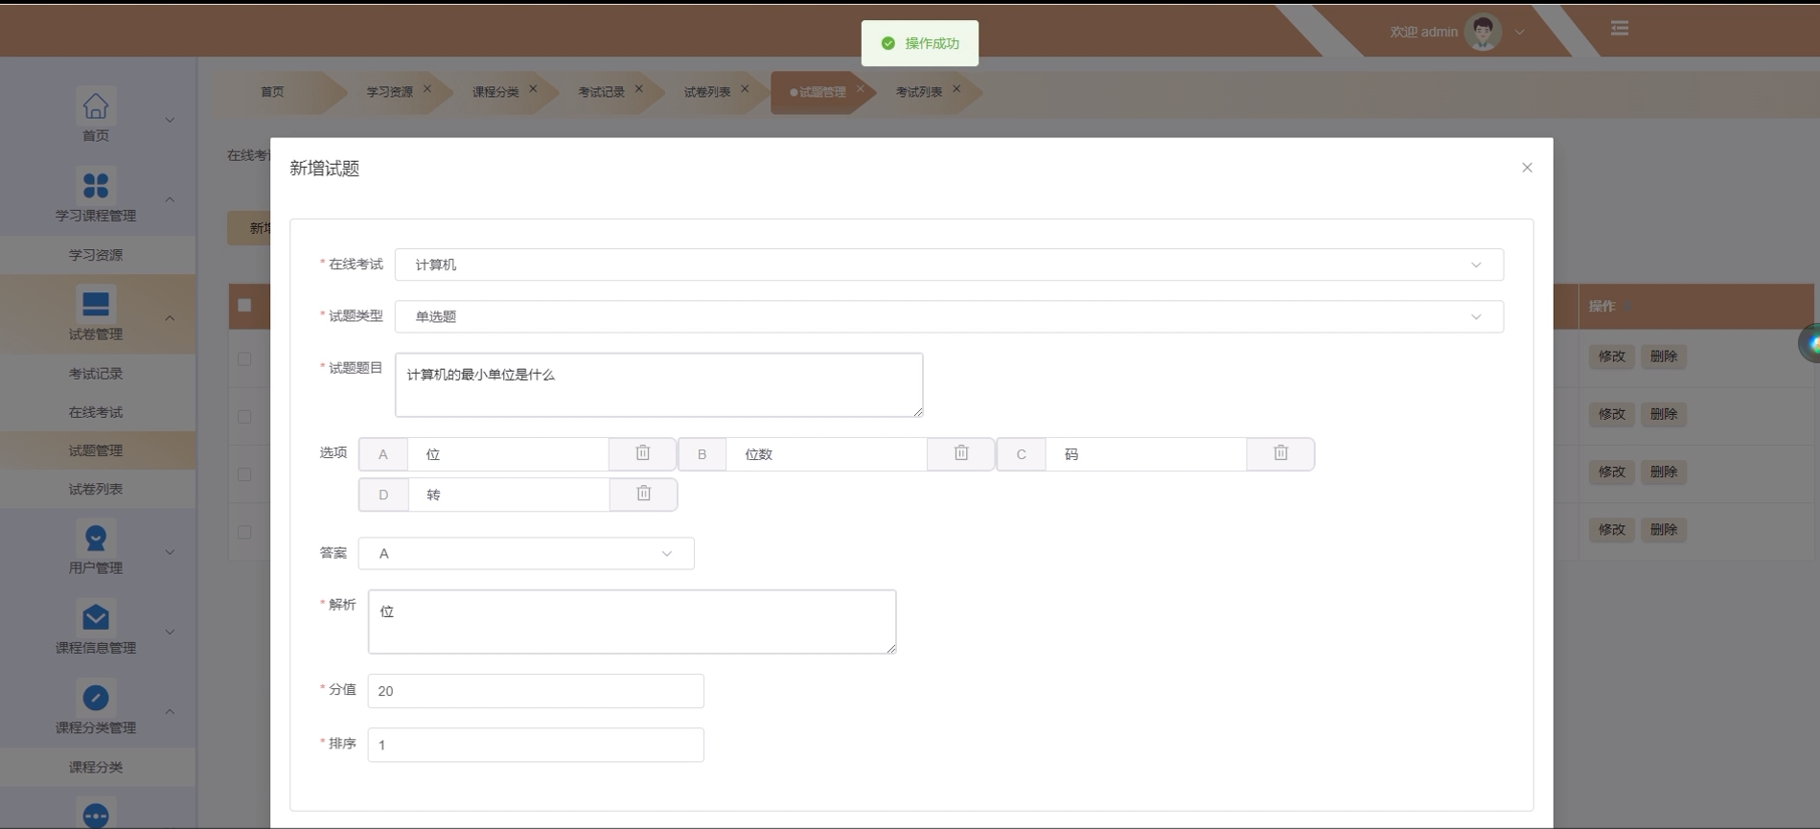Click the 学习课程管理 four-dots icon
The width and height of the screenshot is (1820, 829).
click(x=96, y=185)
